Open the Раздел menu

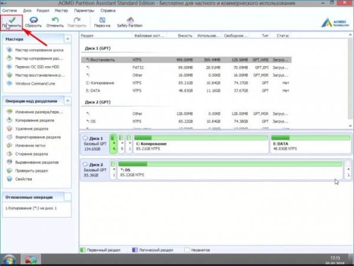43,11
